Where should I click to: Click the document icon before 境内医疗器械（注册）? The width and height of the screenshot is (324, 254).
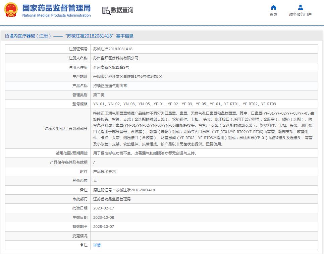pos(7,36)
